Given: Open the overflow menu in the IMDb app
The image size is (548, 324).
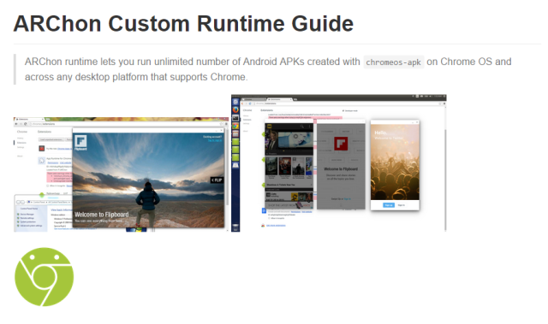Looking at the screenshot, I should click(x=310, y=127).
